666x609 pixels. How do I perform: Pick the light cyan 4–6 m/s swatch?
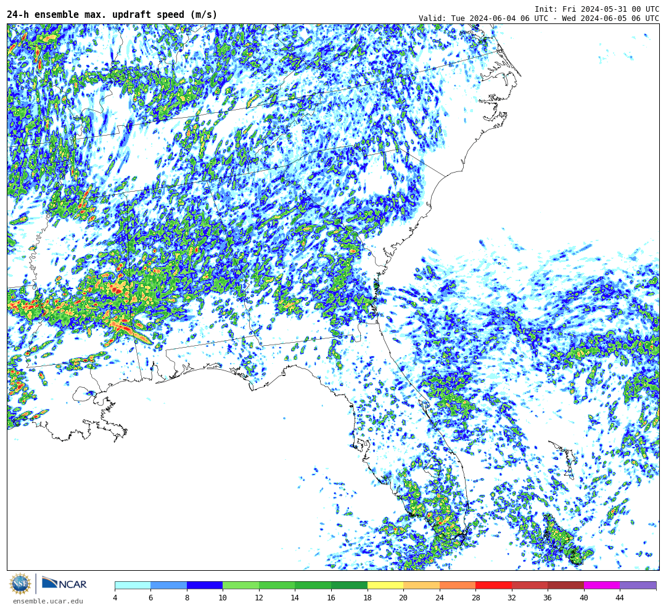pos(133,585)
